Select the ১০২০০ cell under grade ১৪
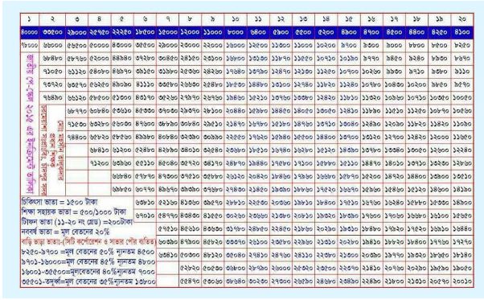Screen dimensions: 484x300 326,45
